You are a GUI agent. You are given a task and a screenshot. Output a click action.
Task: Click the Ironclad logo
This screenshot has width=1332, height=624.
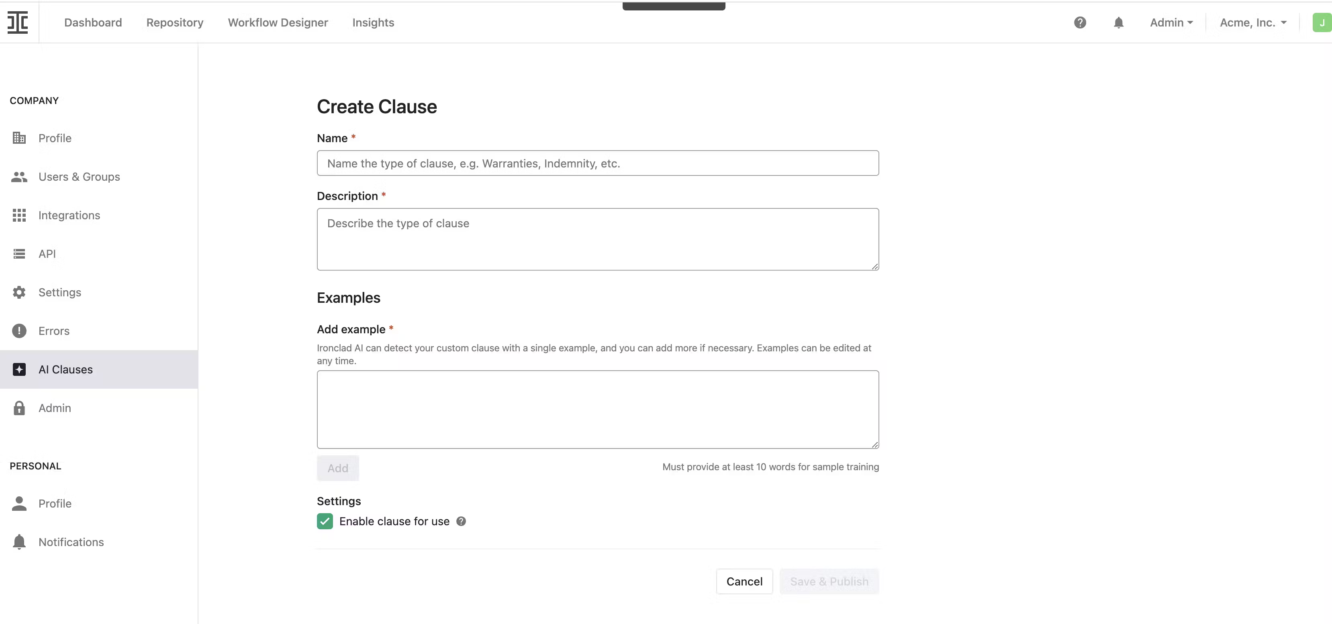click(x=17, y=22)
